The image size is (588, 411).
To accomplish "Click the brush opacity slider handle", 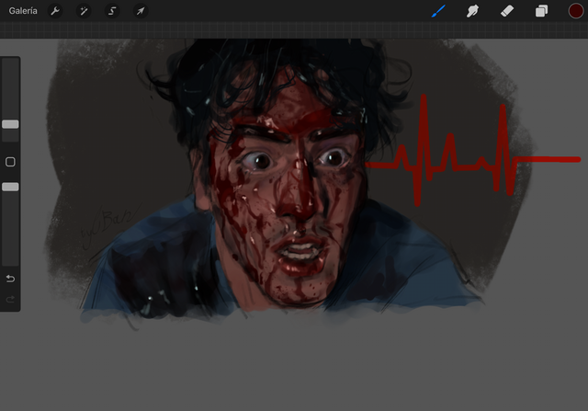I will tap(10, 187).
